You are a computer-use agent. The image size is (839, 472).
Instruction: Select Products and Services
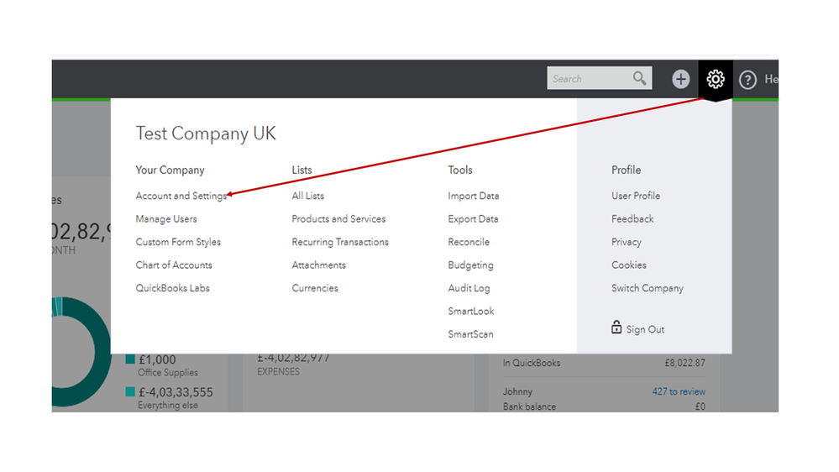(338, 219)
